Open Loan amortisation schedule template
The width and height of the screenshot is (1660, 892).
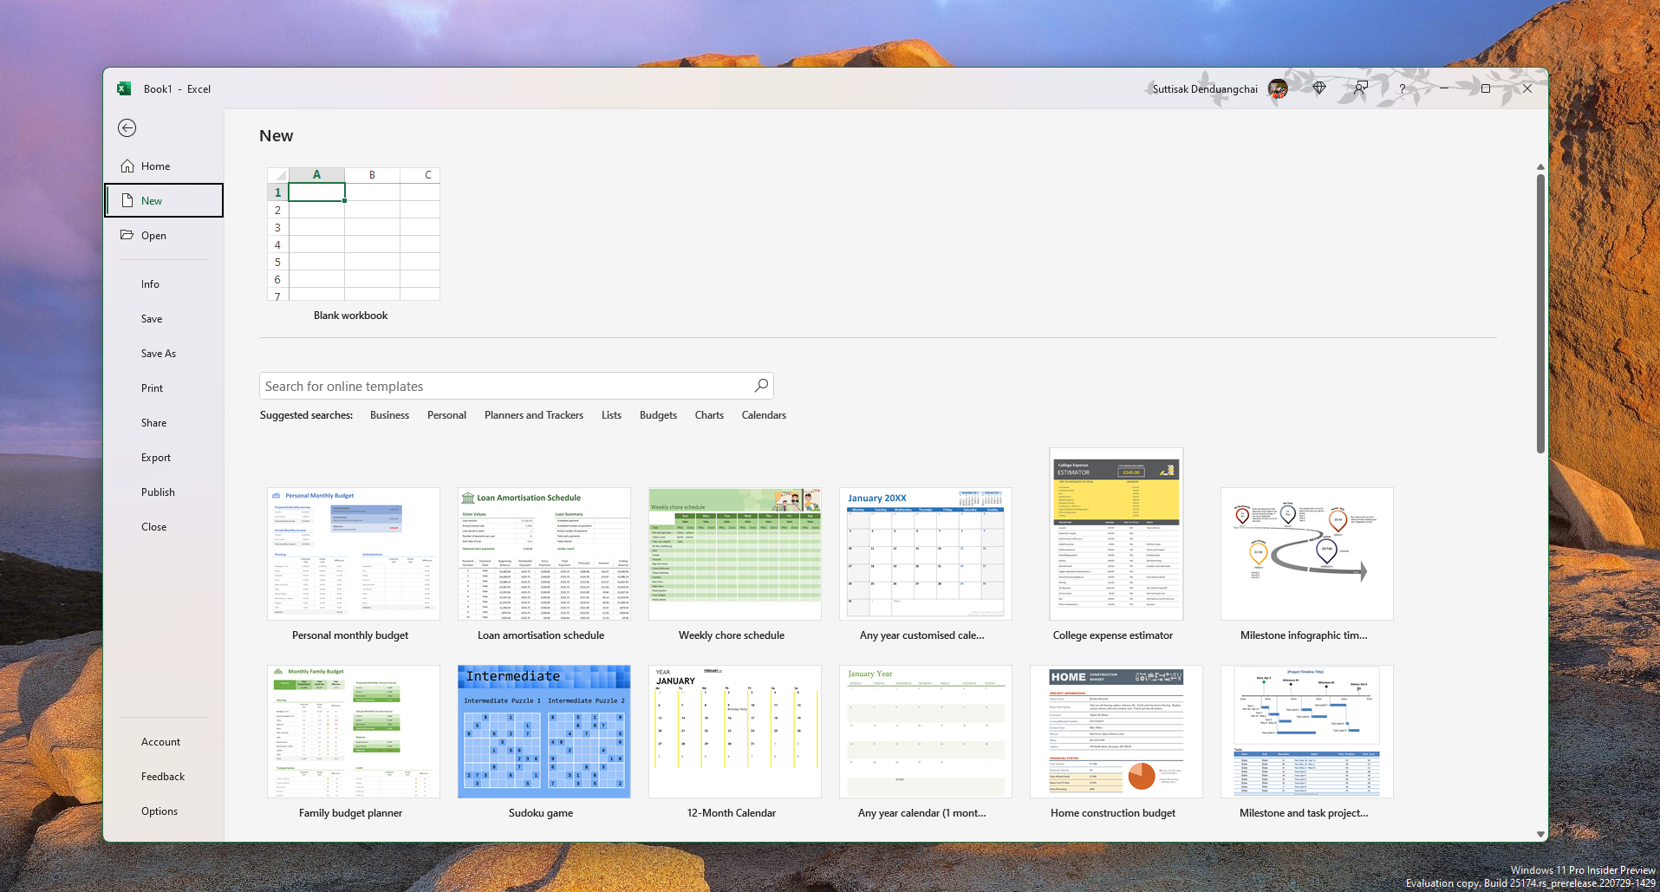pos(544,554)
